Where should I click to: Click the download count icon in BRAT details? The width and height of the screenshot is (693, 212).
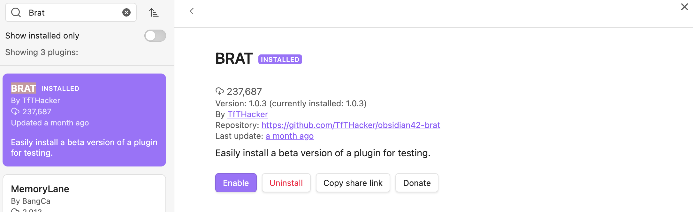220,91
